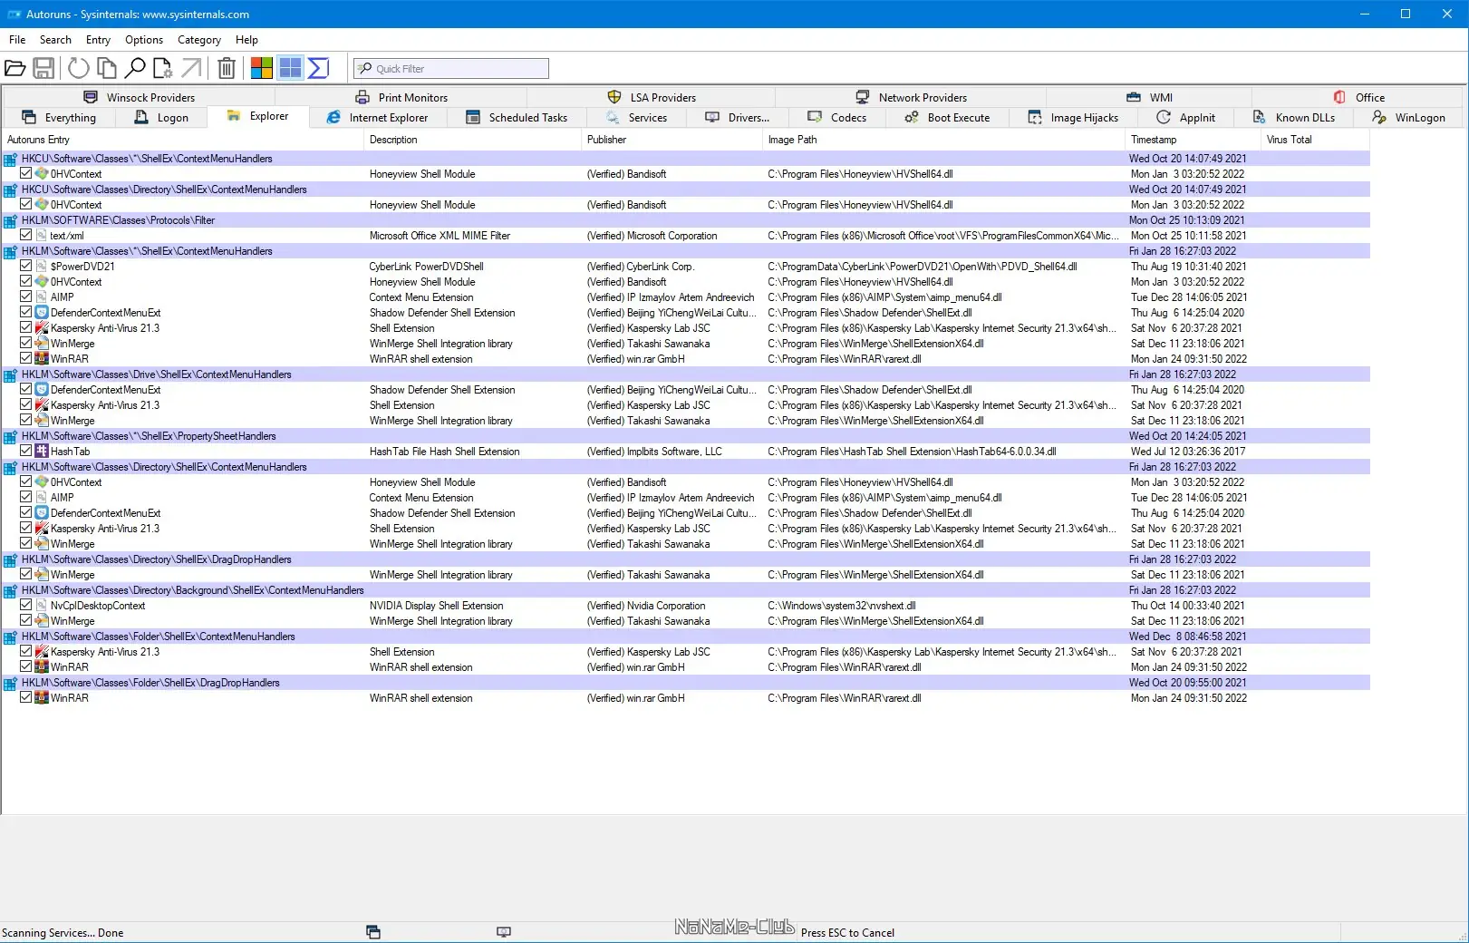Open the Image Hijacks tab
This screenshot has height=943, width=1469.
tap(1074, 118)
